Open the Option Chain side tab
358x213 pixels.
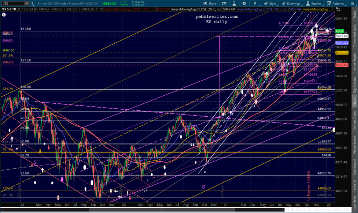[355, 121]
